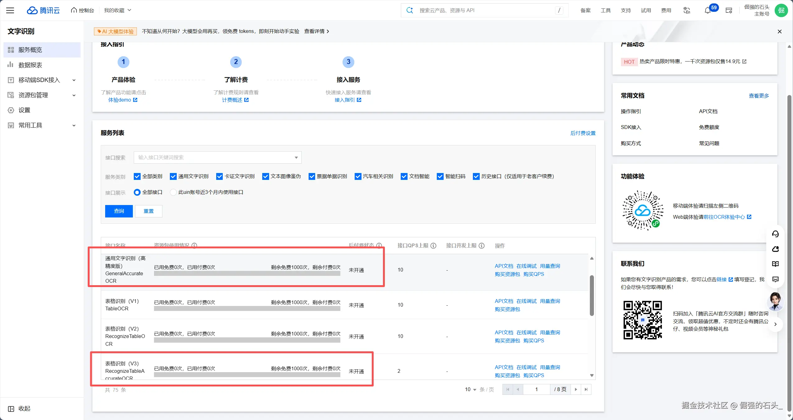The width and height of the screenshot is (793, 420).
Task: Expand 常用工具 sidebar menu
Action: pyautogui.click(x=42, y=126)
